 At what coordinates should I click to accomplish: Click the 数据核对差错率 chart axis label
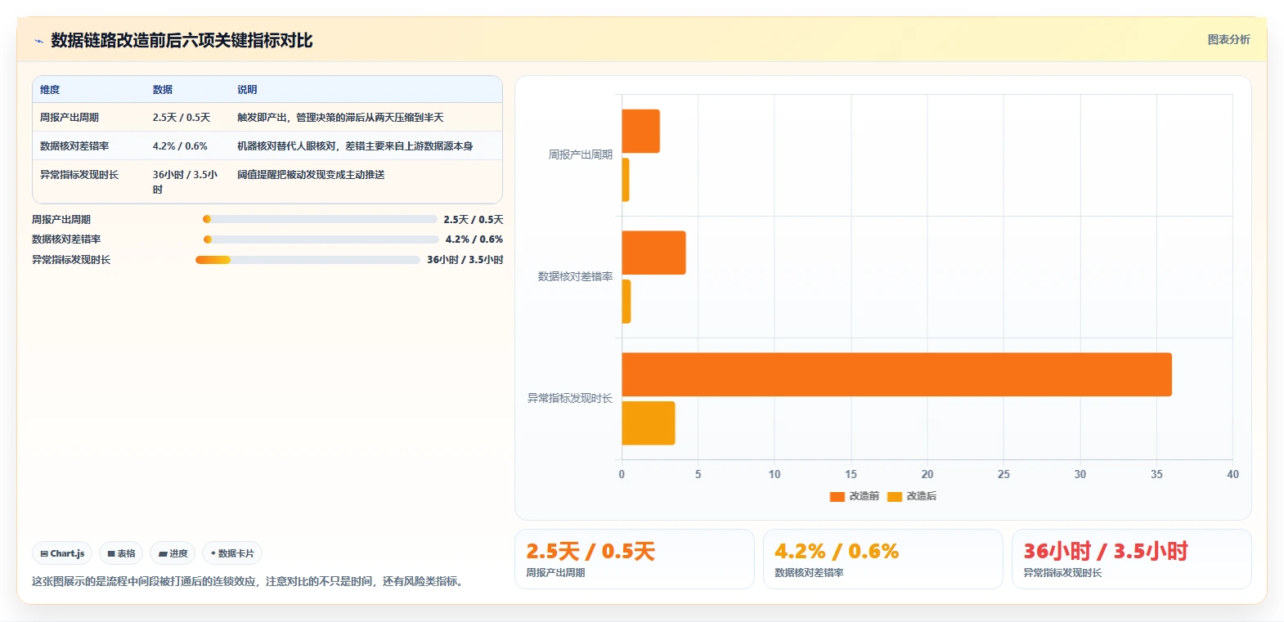[575, 276]
